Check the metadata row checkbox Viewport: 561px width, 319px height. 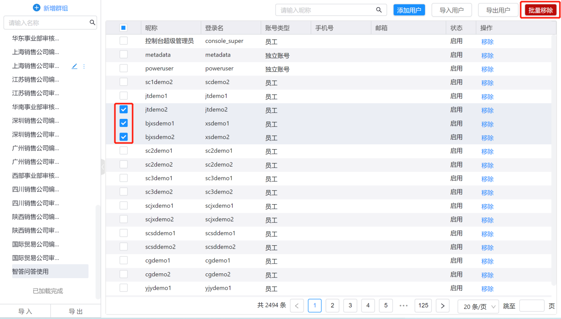coord(123,55)
